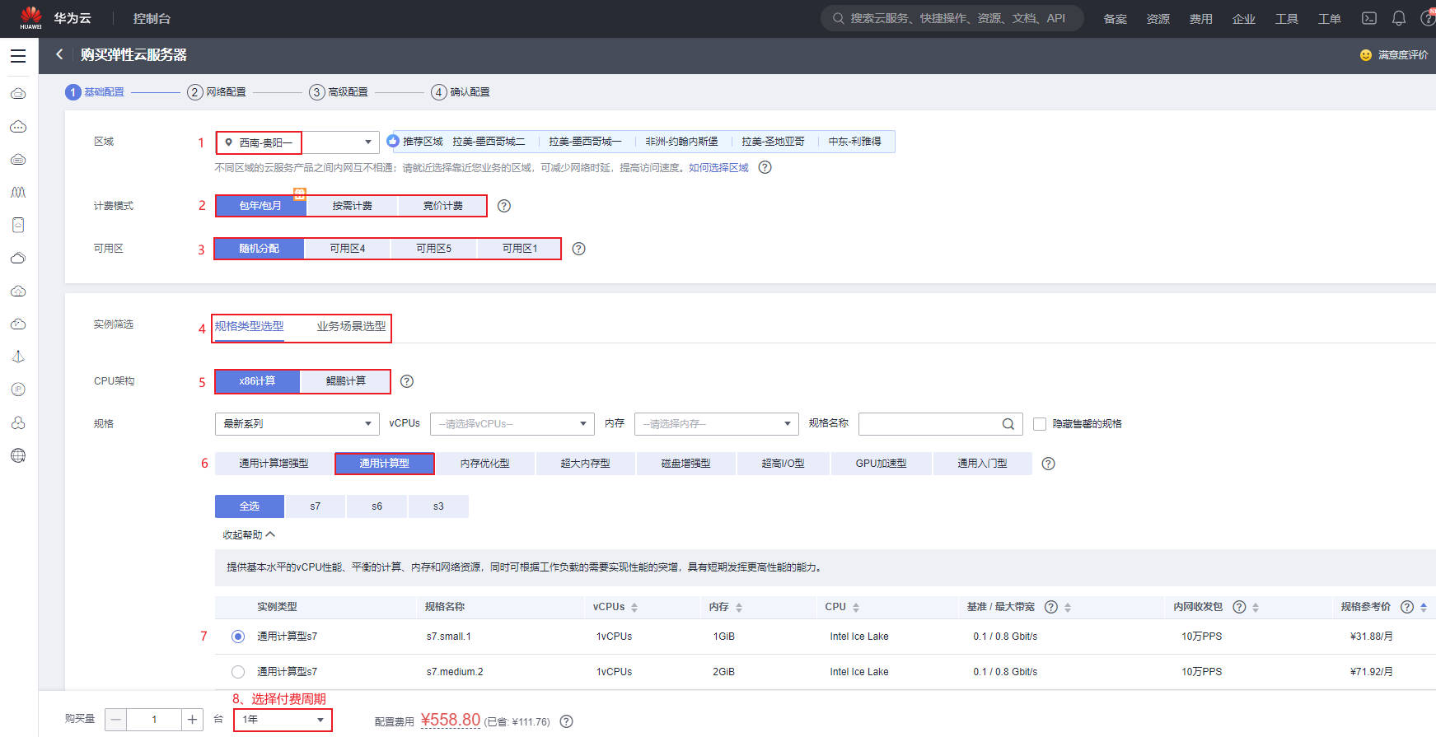The image size is (1436, 737).
Task: Select 包年/包月 billing mode
Action: click(x=260, y=206)
